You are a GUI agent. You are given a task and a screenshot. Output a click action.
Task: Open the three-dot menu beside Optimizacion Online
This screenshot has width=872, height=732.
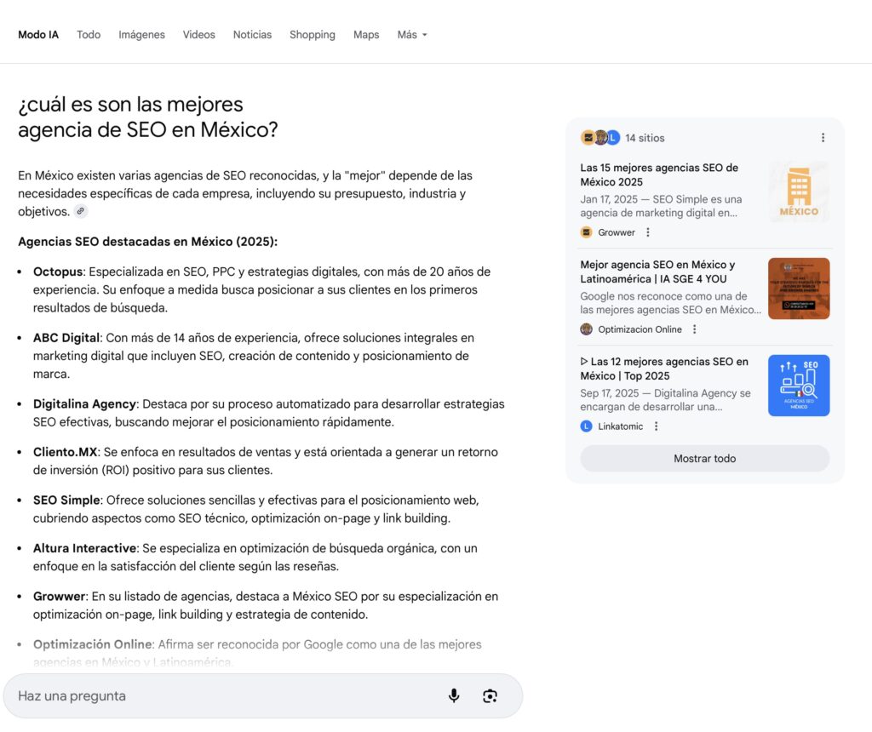(x=694, y=329)
